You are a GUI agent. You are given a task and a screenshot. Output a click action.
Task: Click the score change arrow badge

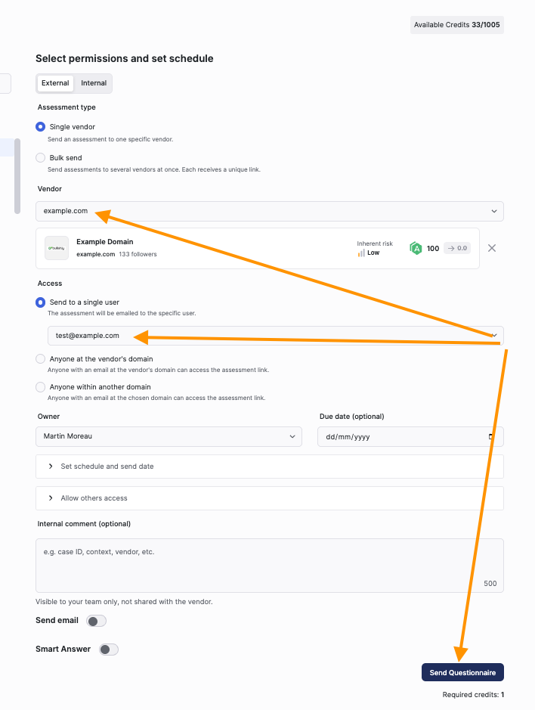(457, 248)
